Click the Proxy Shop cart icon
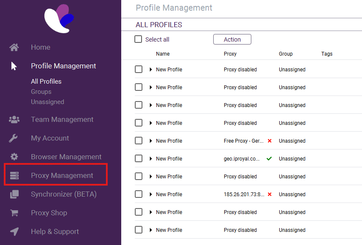 point(14,213)
